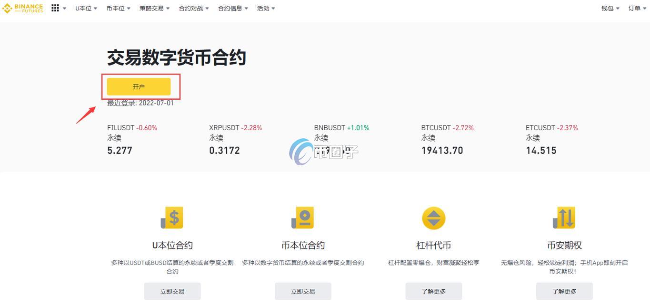
Task: Open the U本位 dropdown menu
Action: point(85,8)
